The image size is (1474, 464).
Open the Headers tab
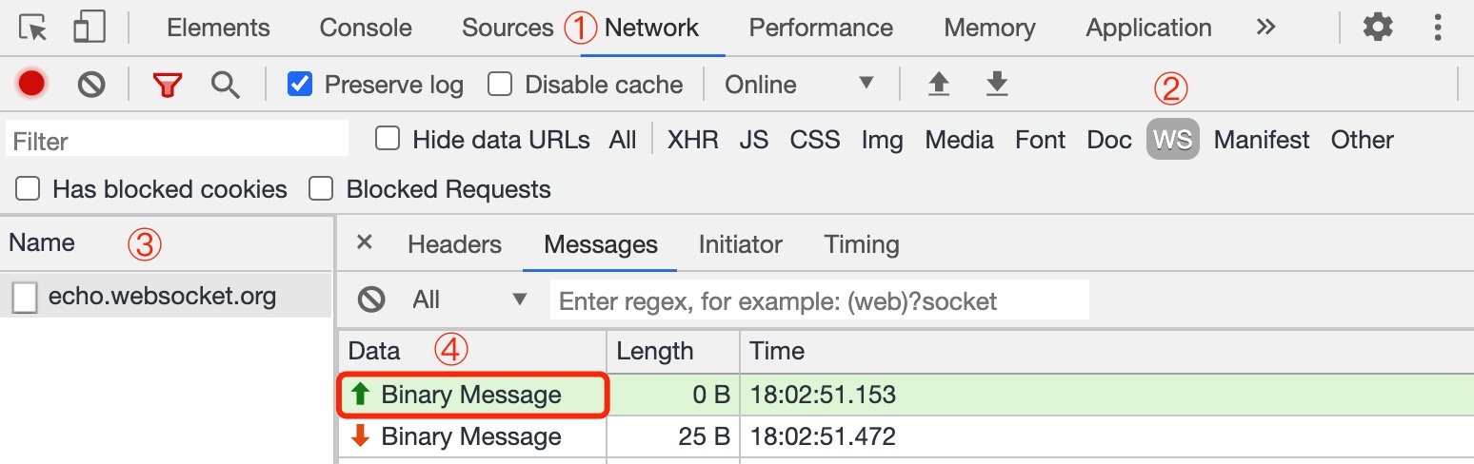tap(454, 244)
